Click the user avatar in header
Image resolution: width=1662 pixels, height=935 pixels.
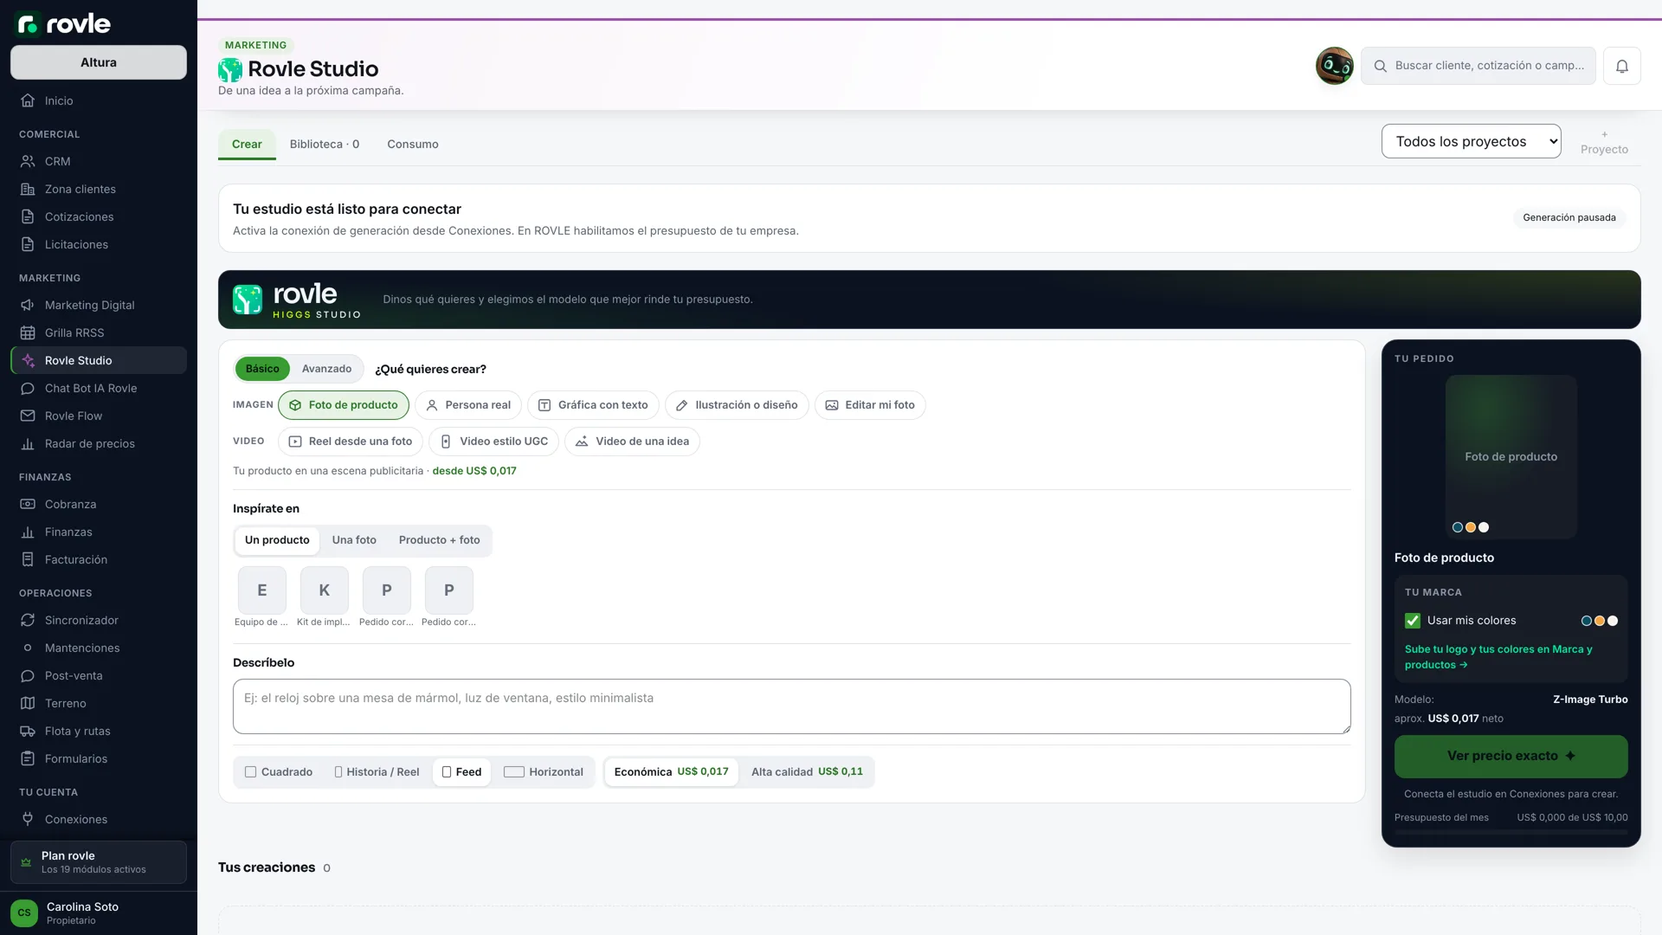point(1334,66)
